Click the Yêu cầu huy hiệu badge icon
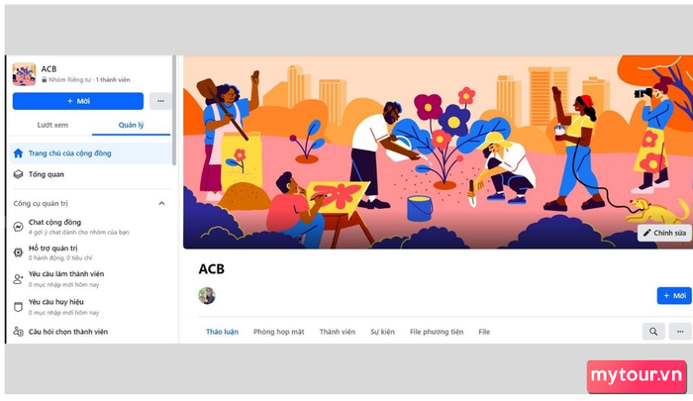The height and width of the screenshot is (401, 693). pos(18,307)
